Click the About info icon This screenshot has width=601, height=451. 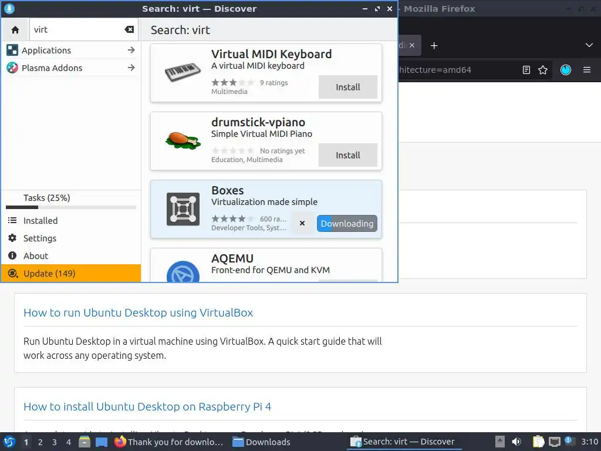click(x=12, y=256)
